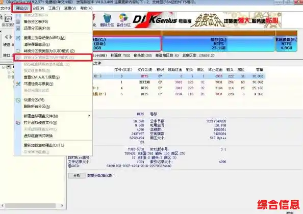This screenshot has height=214, width=303.
Task: Select the C: partition block in disk map
Action: 127,44
